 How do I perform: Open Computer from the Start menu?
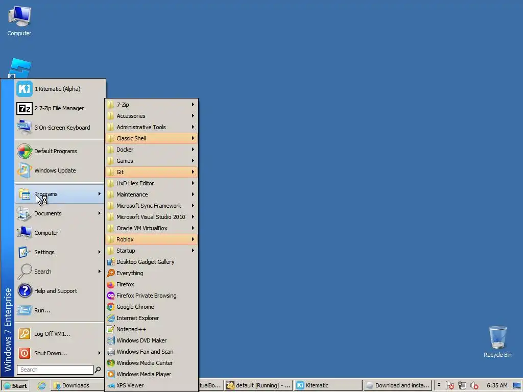click(x=60, y=233)
